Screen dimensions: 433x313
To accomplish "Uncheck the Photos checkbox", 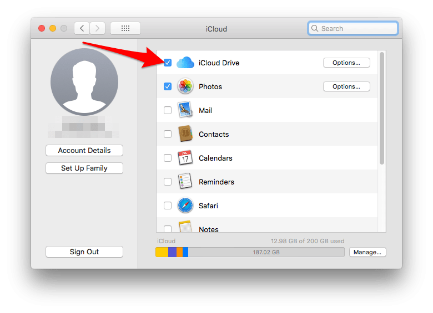I will pyautogui.click(x=167, y=86).
